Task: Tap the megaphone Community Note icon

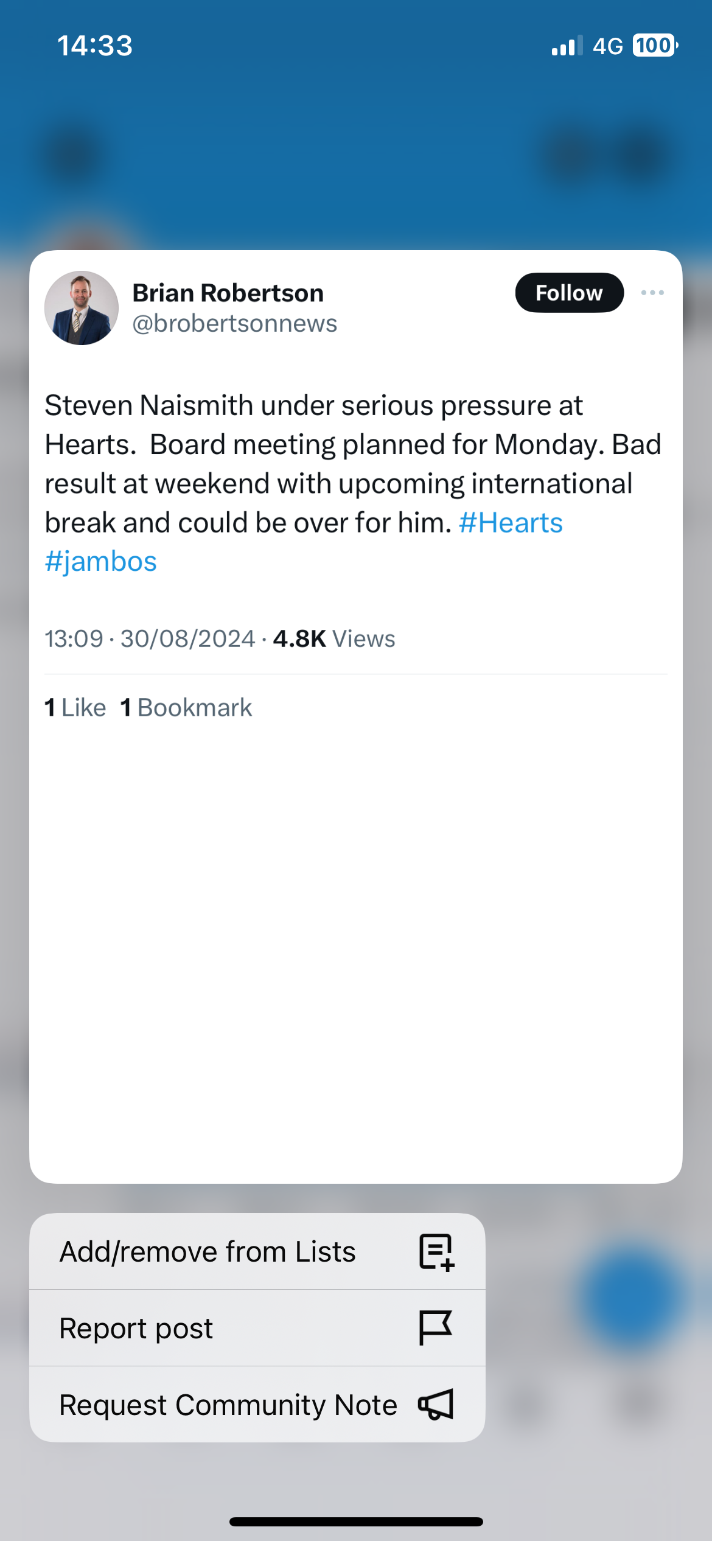Action: click(436, 1405)
